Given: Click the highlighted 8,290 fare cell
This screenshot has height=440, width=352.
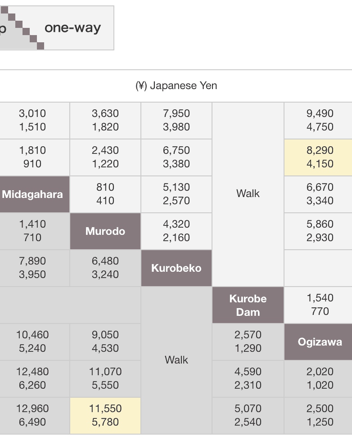Looking at the screenshot, I should coord(320,157).
